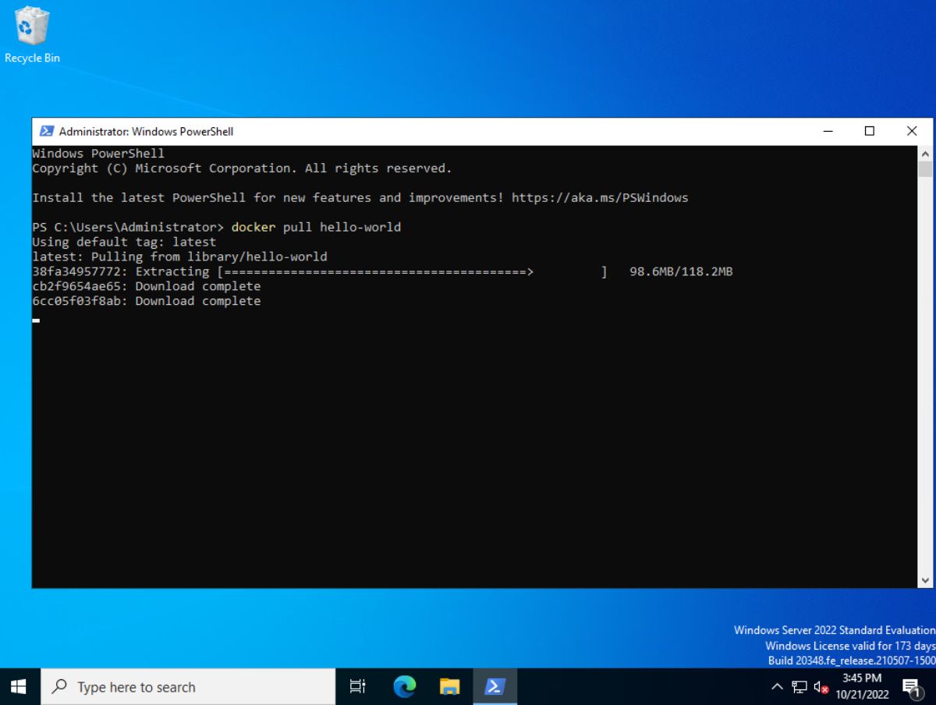This screenshot has height=705, width=936.
Task: Open the clock and calendar
Action: point(861,686)
